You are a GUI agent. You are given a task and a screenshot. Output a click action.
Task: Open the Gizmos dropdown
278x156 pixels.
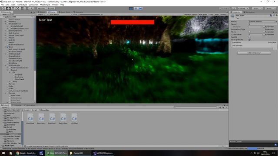coord(223,14)
